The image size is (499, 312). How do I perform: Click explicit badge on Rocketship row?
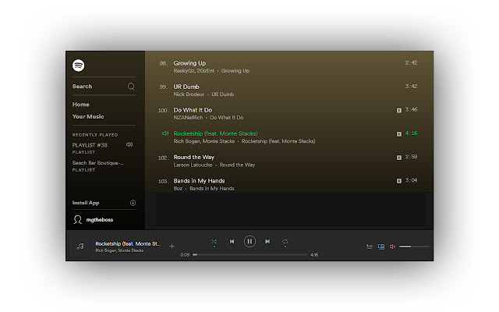(x=398, y=133)
